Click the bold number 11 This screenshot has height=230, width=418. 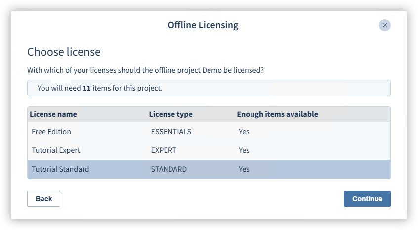click(x=86, y=88)
